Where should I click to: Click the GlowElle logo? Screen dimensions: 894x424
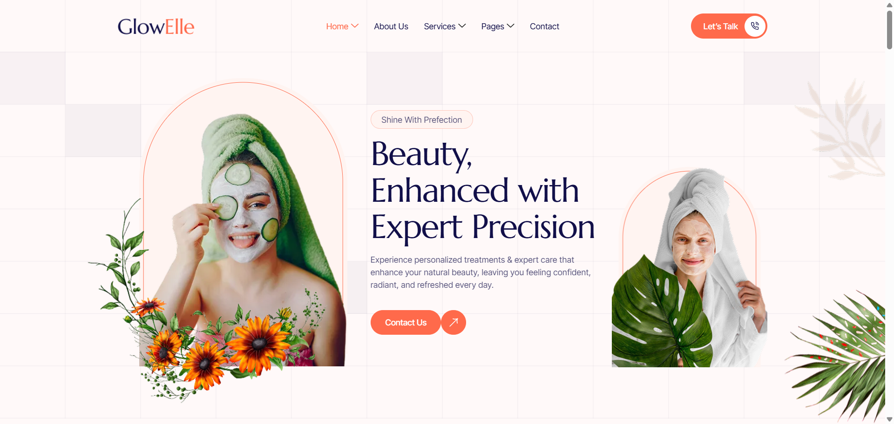[156, 26]
